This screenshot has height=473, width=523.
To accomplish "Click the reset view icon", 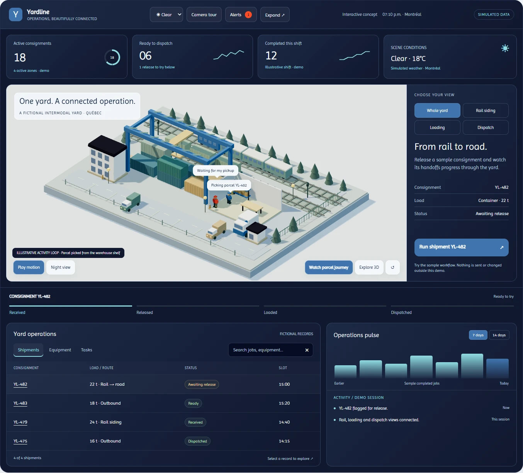I will pyautogui.click(x=392, y=267).
